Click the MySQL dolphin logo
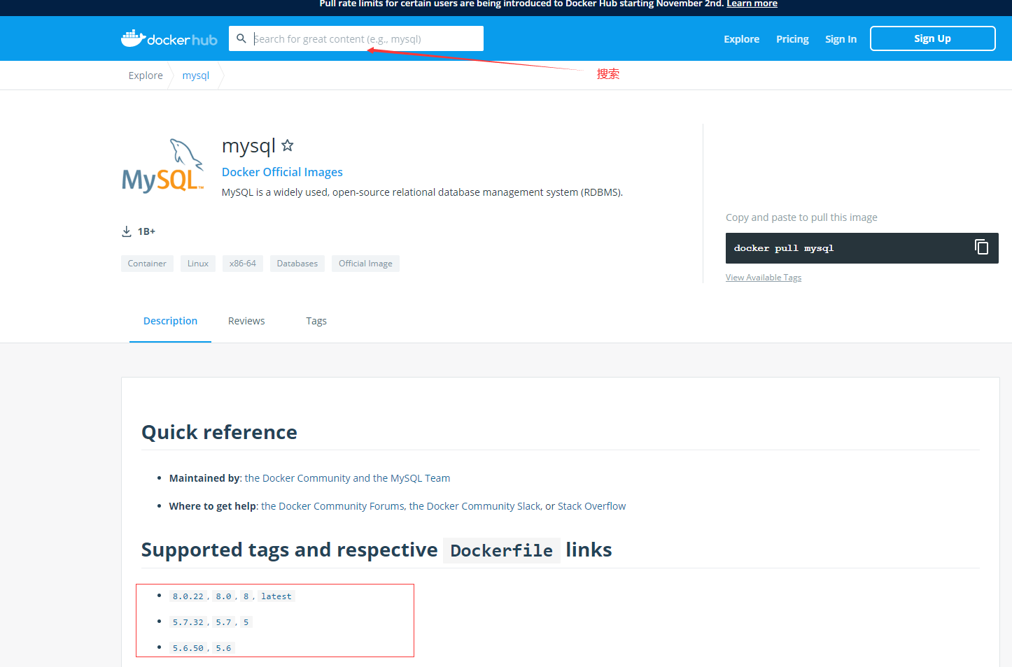 [162, 166]
